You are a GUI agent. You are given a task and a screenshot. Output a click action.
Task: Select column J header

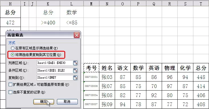click(32, 4)
